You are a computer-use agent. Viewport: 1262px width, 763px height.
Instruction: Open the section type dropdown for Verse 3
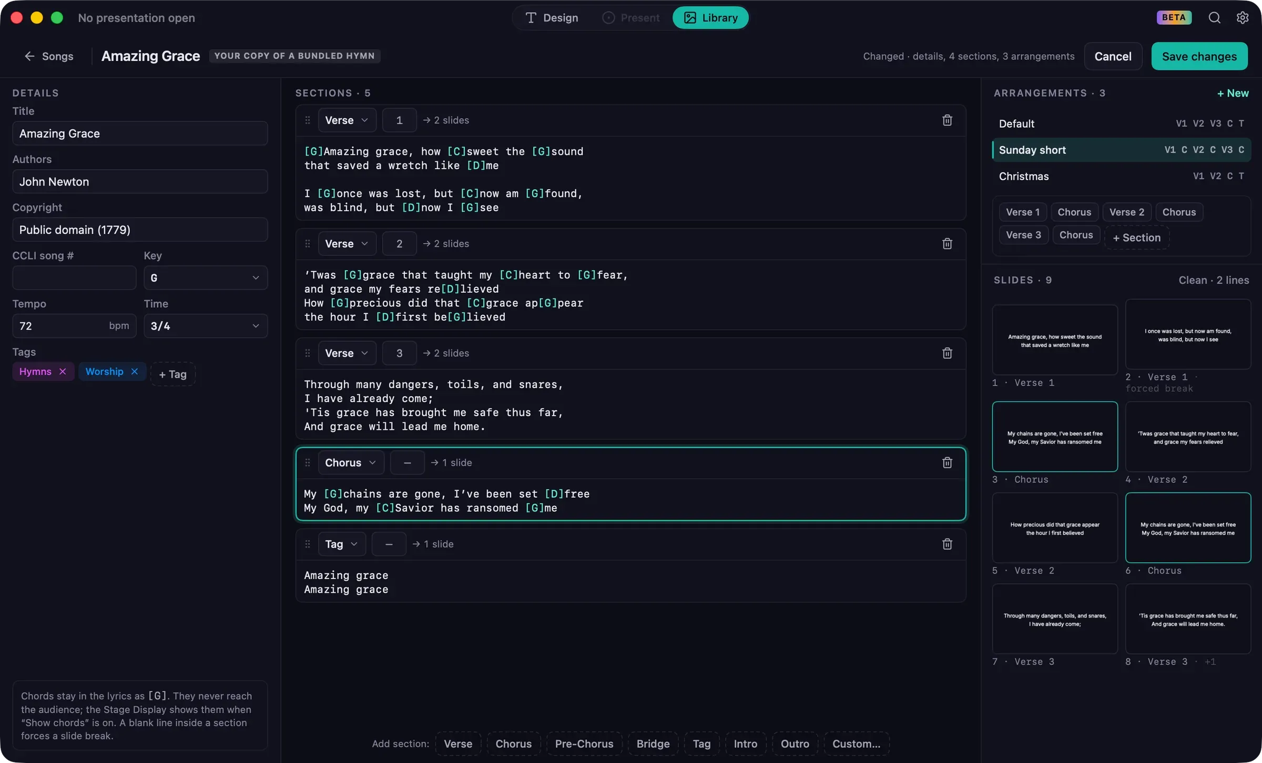(347, 353)
